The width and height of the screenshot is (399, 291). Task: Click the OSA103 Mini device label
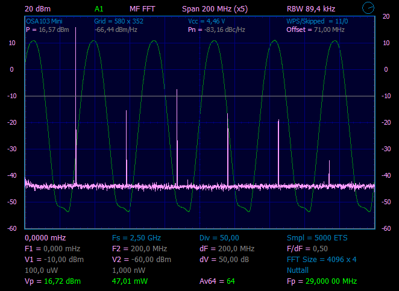point(45,21)
